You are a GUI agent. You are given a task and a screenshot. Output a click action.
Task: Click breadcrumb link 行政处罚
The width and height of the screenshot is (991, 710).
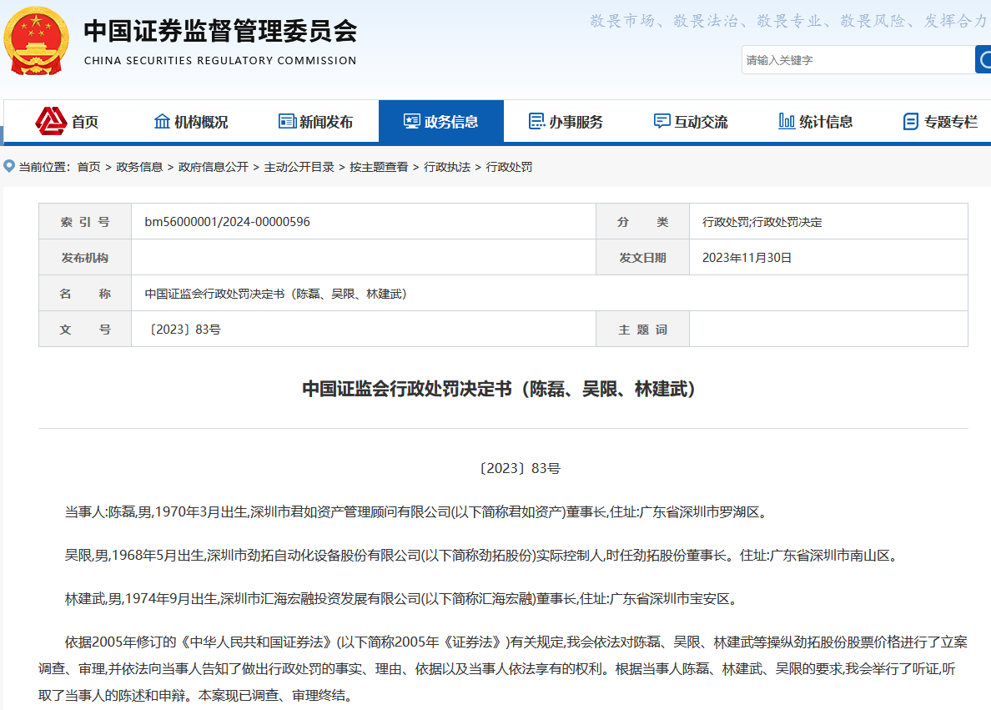point(510,167)
